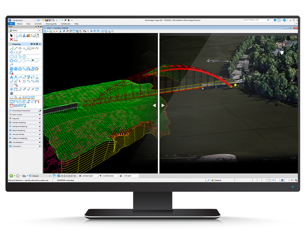This screenshot has width=306, height=241.
Task: Open the notification bell icon
Action: tap(275, 20)
